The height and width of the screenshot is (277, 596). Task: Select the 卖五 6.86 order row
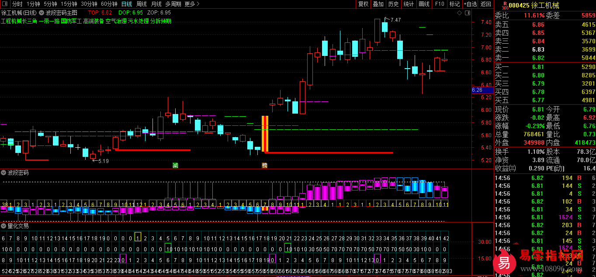545,24
